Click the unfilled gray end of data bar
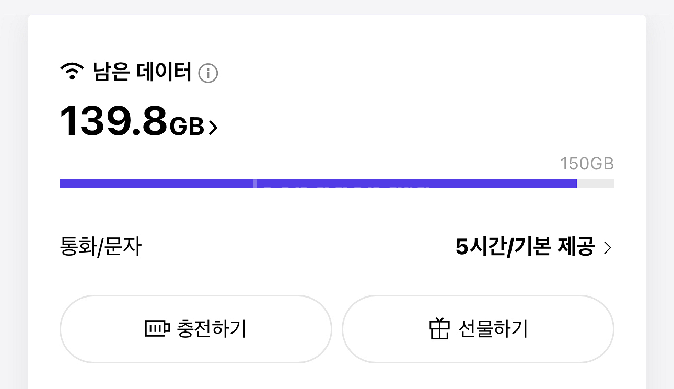The image size is (674, 389). coord(596,184)
